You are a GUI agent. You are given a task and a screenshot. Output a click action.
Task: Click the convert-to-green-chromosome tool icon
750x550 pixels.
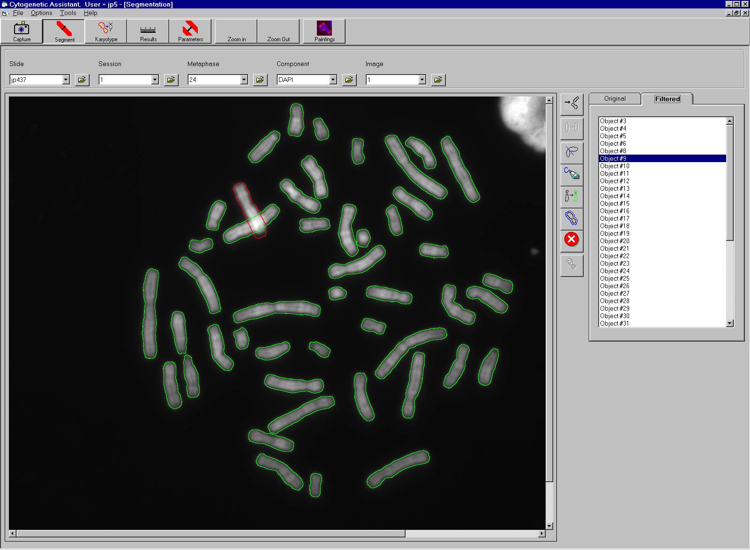coord(572,197)
